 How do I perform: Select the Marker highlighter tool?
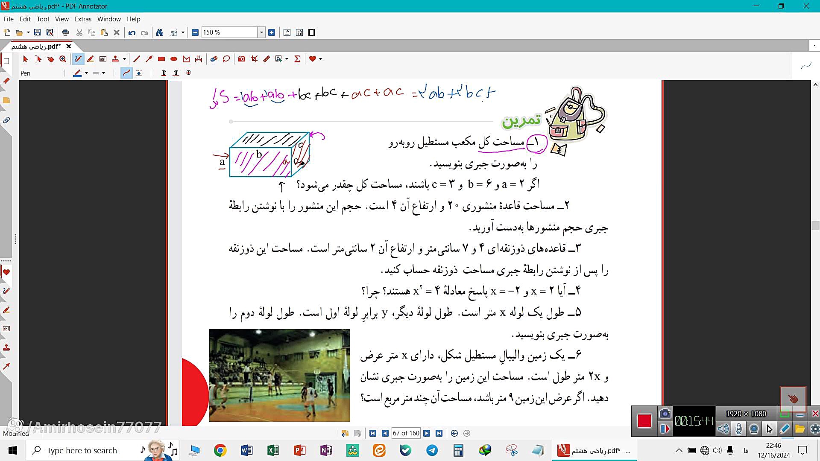[x=90, y=59]
